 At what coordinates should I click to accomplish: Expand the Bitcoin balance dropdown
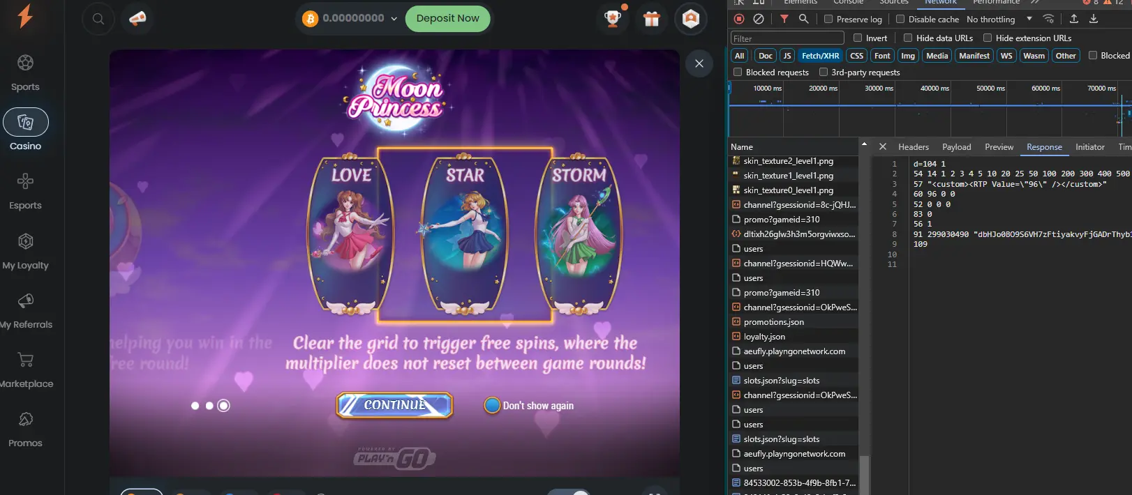click(394, 19)
